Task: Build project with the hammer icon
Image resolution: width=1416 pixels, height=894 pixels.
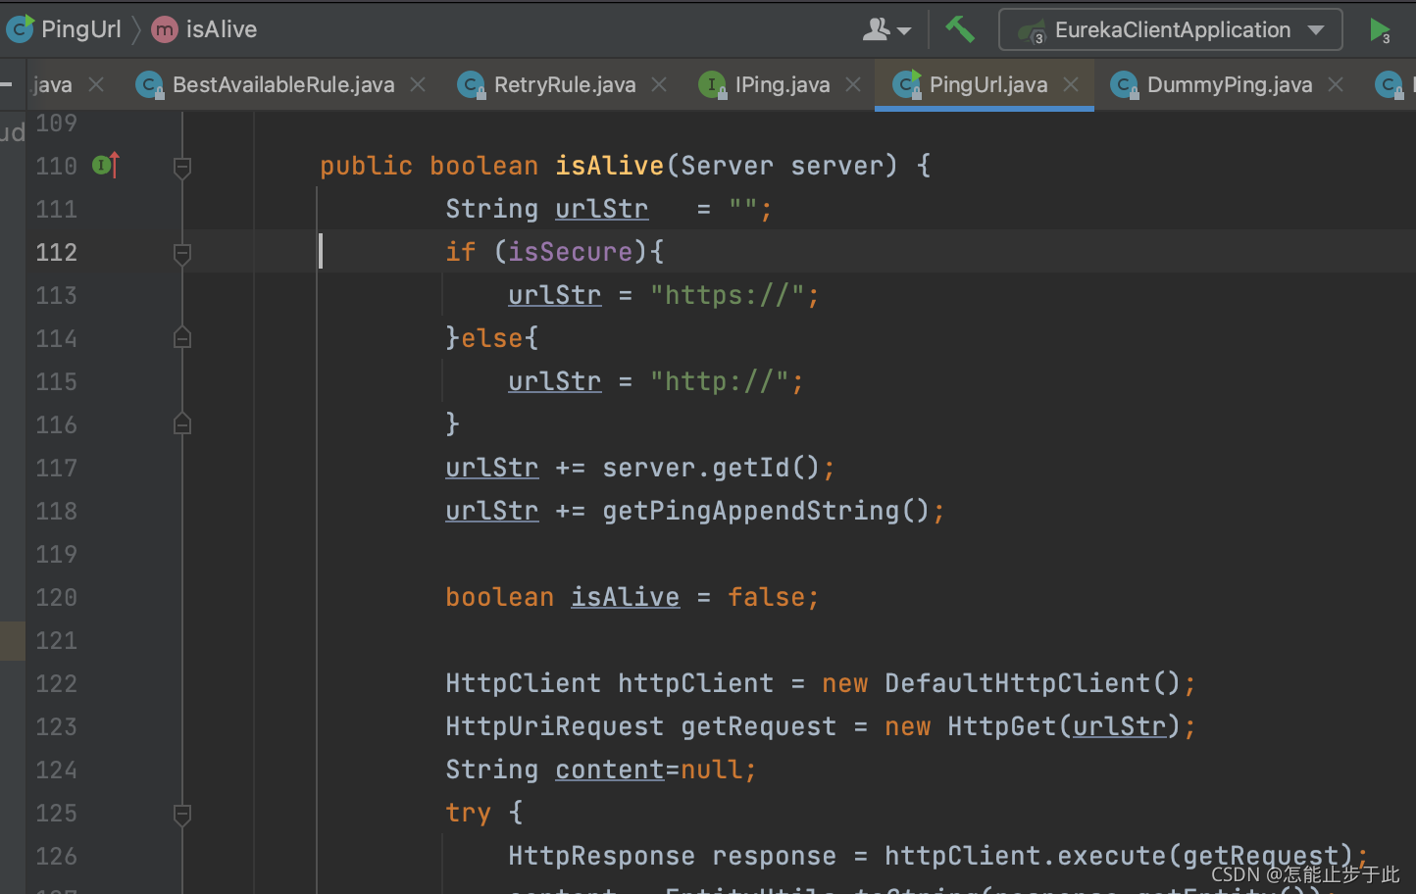Action: click(960, 29)
